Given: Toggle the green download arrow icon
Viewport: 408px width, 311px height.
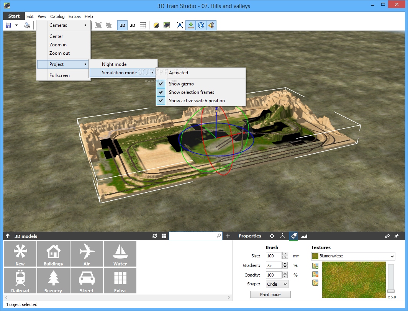Looking at the screenshot, I should coord(191,25).
